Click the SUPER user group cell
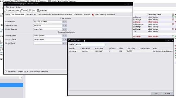 130,51
